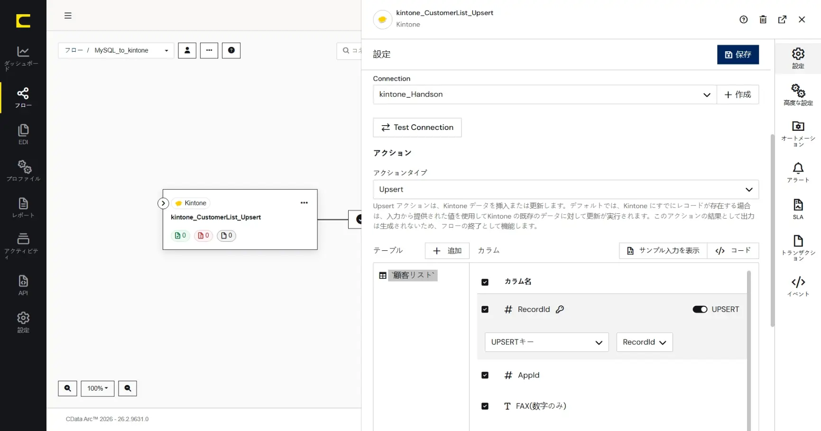Viewport: 821px width, 431px height.
Task: Click the + 追加 table button
Action: [447, 251]
